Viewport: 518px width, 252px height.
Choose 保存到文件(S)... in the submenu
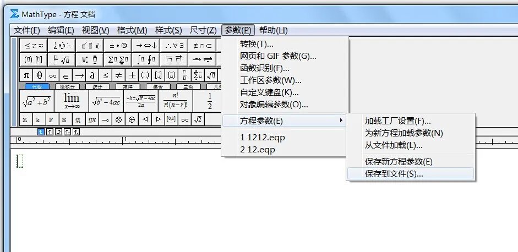pos(411,174)
